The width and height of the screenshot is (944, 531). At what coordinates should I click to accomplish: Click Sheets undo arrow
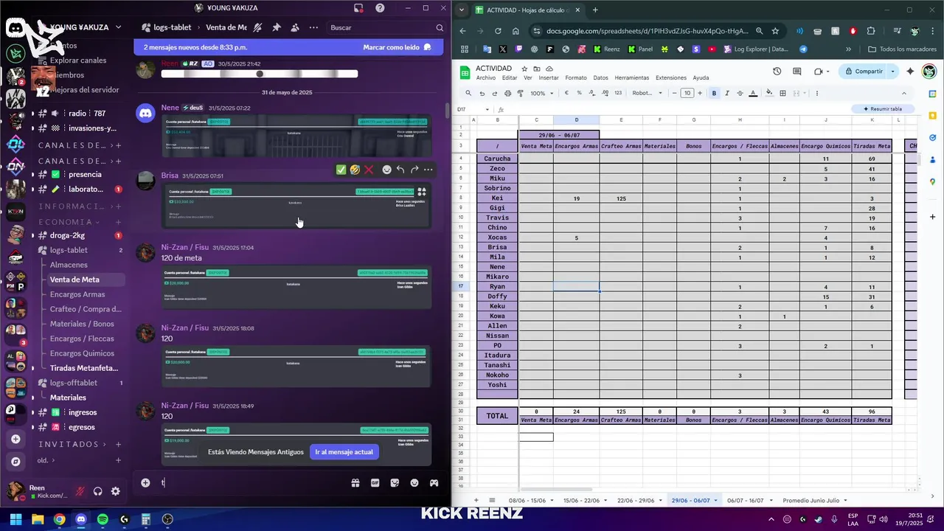click(x=482, y=94)
